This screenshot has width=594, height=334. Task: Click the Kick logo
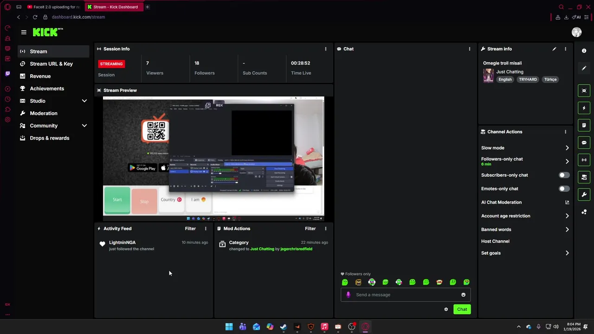point(47,32)
